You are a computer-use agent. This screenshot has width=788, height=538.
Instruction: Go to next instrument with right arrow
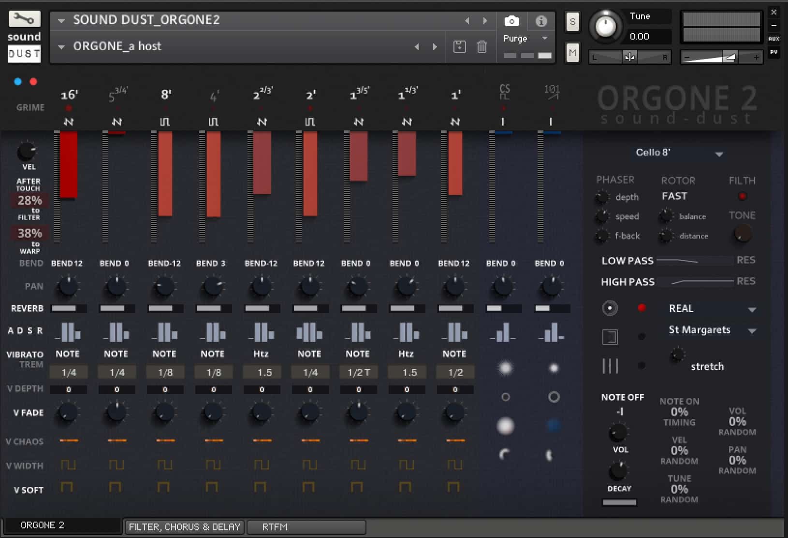tap(485, 21)
